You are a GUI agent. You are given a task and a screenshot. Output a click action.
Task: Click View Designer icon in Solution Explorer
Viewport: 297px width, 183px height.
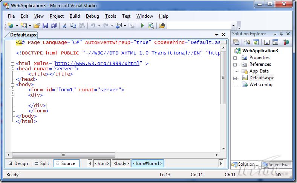275,42
